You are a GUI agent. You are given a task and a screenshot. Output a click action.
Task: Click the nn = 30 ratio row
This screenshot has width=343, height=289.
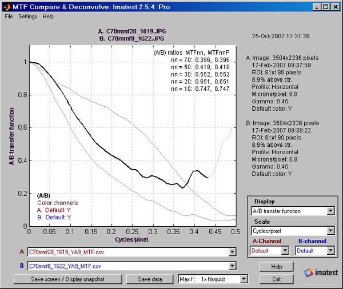pos(200,74)
